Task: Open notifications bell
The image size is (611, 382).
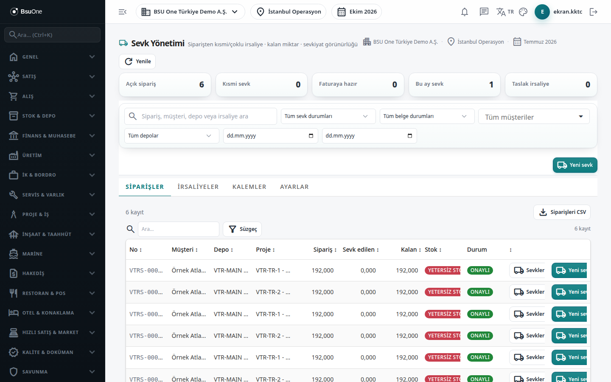Action: coord(465,12)
